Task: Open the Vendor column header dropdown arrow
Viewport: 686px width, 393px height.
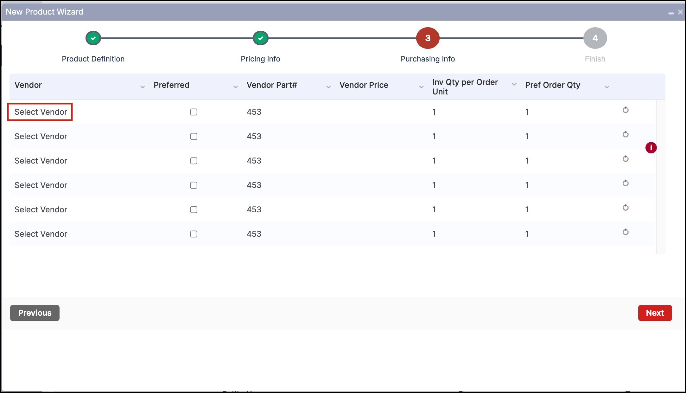Action: [143, 87]
